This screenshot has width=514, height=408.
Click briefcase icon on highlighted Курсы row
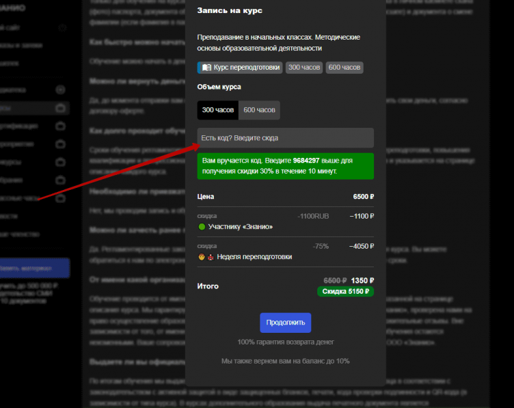pyautogui.click(x=61, y=108)
